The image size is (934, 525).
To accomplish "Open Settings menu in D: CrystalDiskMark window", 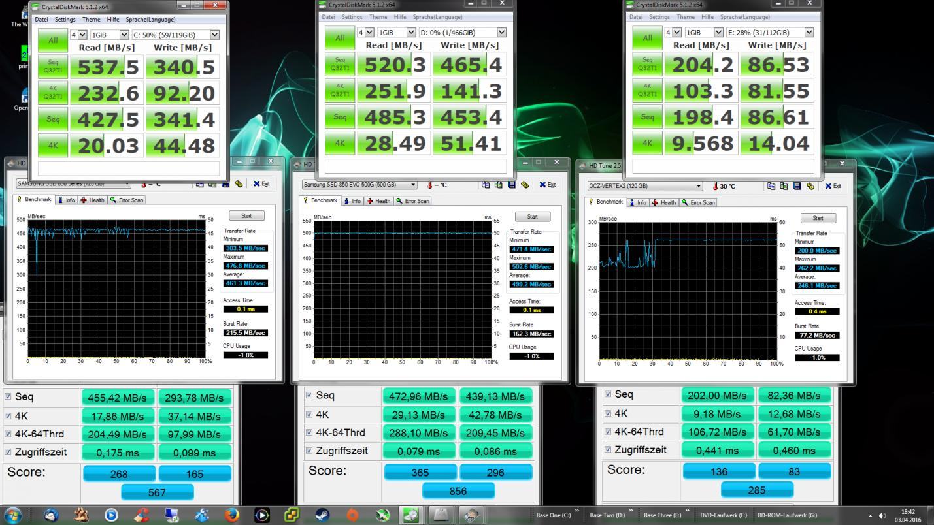I will pos(352,17).
